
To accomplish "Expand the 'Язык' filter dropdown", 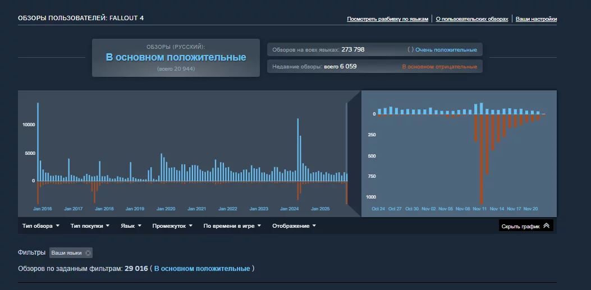I will coord(131,226).
